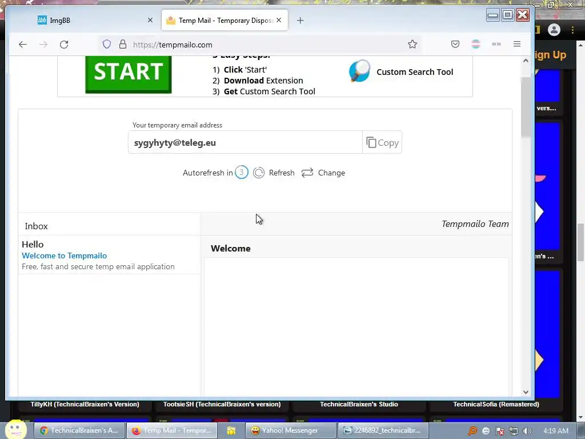Click the temporary email address field
This screenshot has width=585, height=439.
coord(245,142)
